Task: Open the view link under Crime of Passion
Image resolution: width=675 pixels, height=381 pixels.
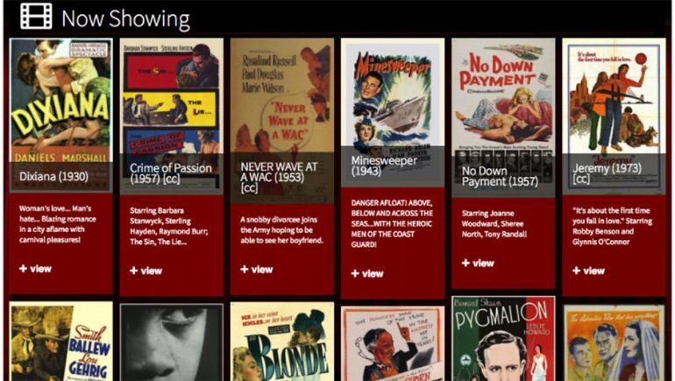Action: coord(146,271)
